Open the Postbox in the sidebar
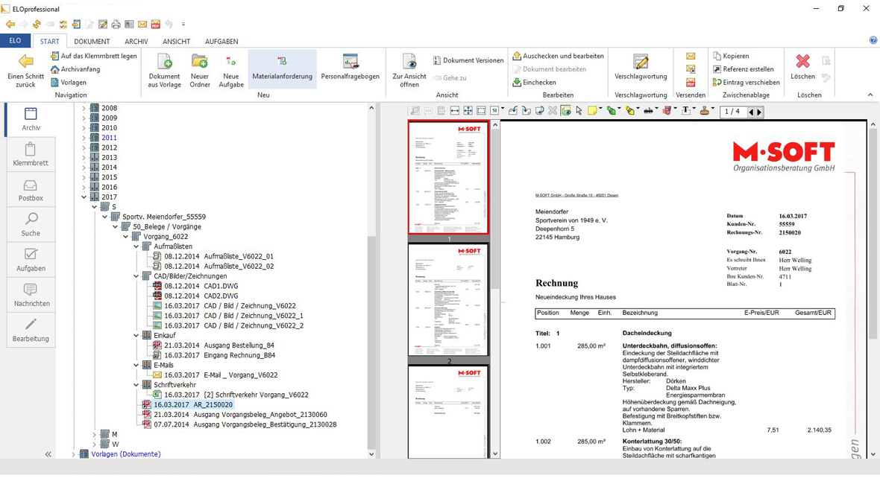880x484 pixels. click(31, 191)
